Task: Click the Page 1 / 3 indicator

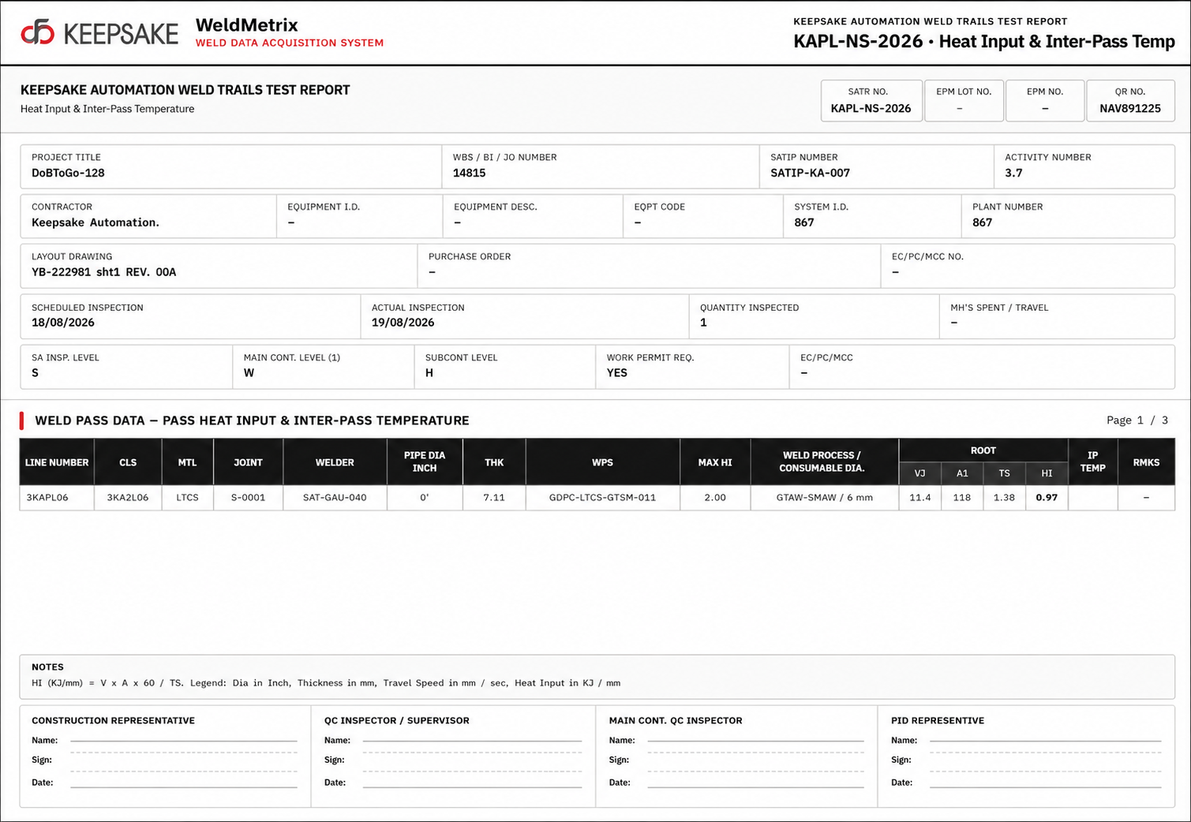Action: pos(1137,420)
